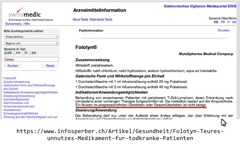Screen dimensions: 240x150
Task: Jump to Schwangerschaft/Stillzeit sidebar link
Action: tap(21, 114)
